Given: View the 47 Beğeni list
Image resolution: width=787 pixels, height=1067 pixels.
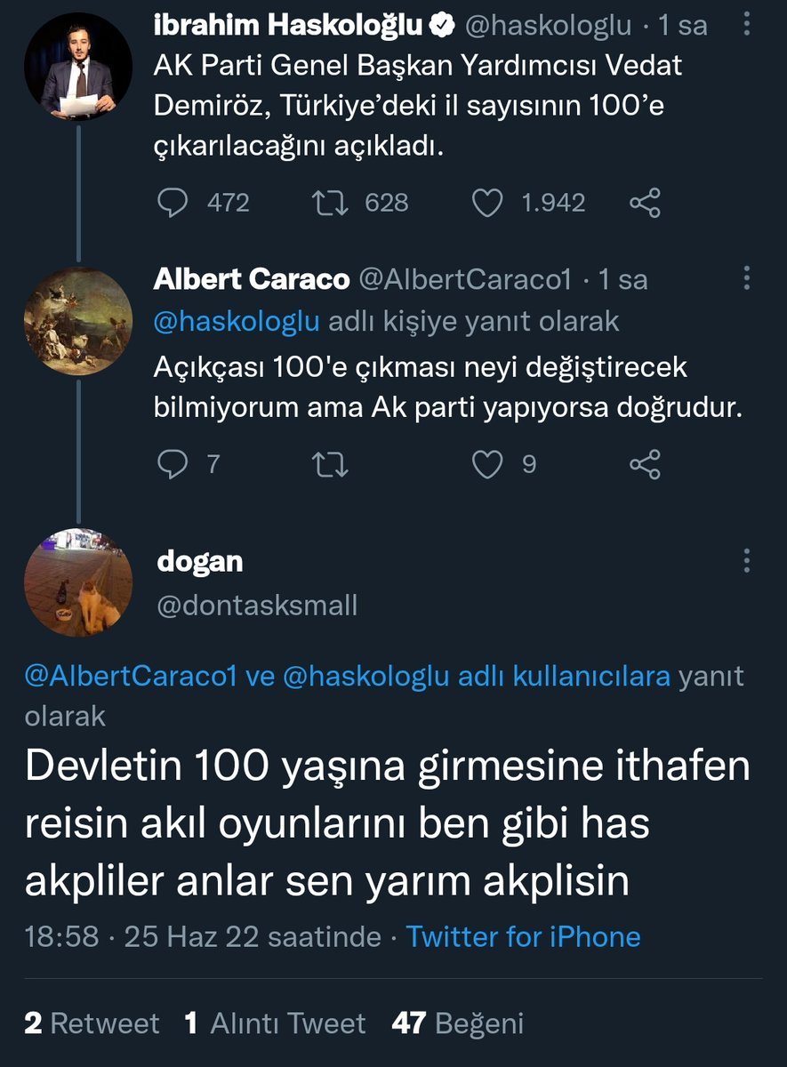Looking at the screenshot, I should tap(457, 1023).
